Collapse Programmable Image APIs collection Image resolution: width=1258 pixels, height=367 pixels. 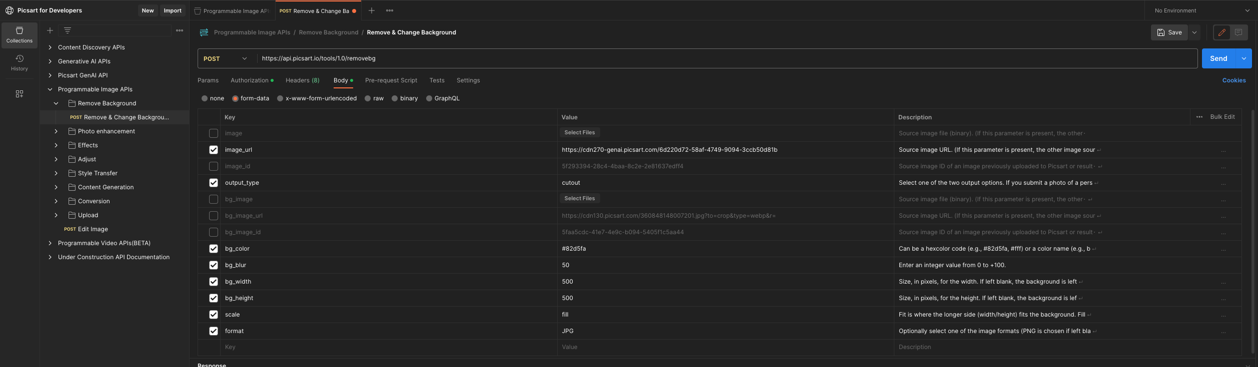[50, 89]
